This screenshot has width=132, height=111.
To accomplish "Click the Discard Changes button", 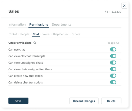I will 84,101.
